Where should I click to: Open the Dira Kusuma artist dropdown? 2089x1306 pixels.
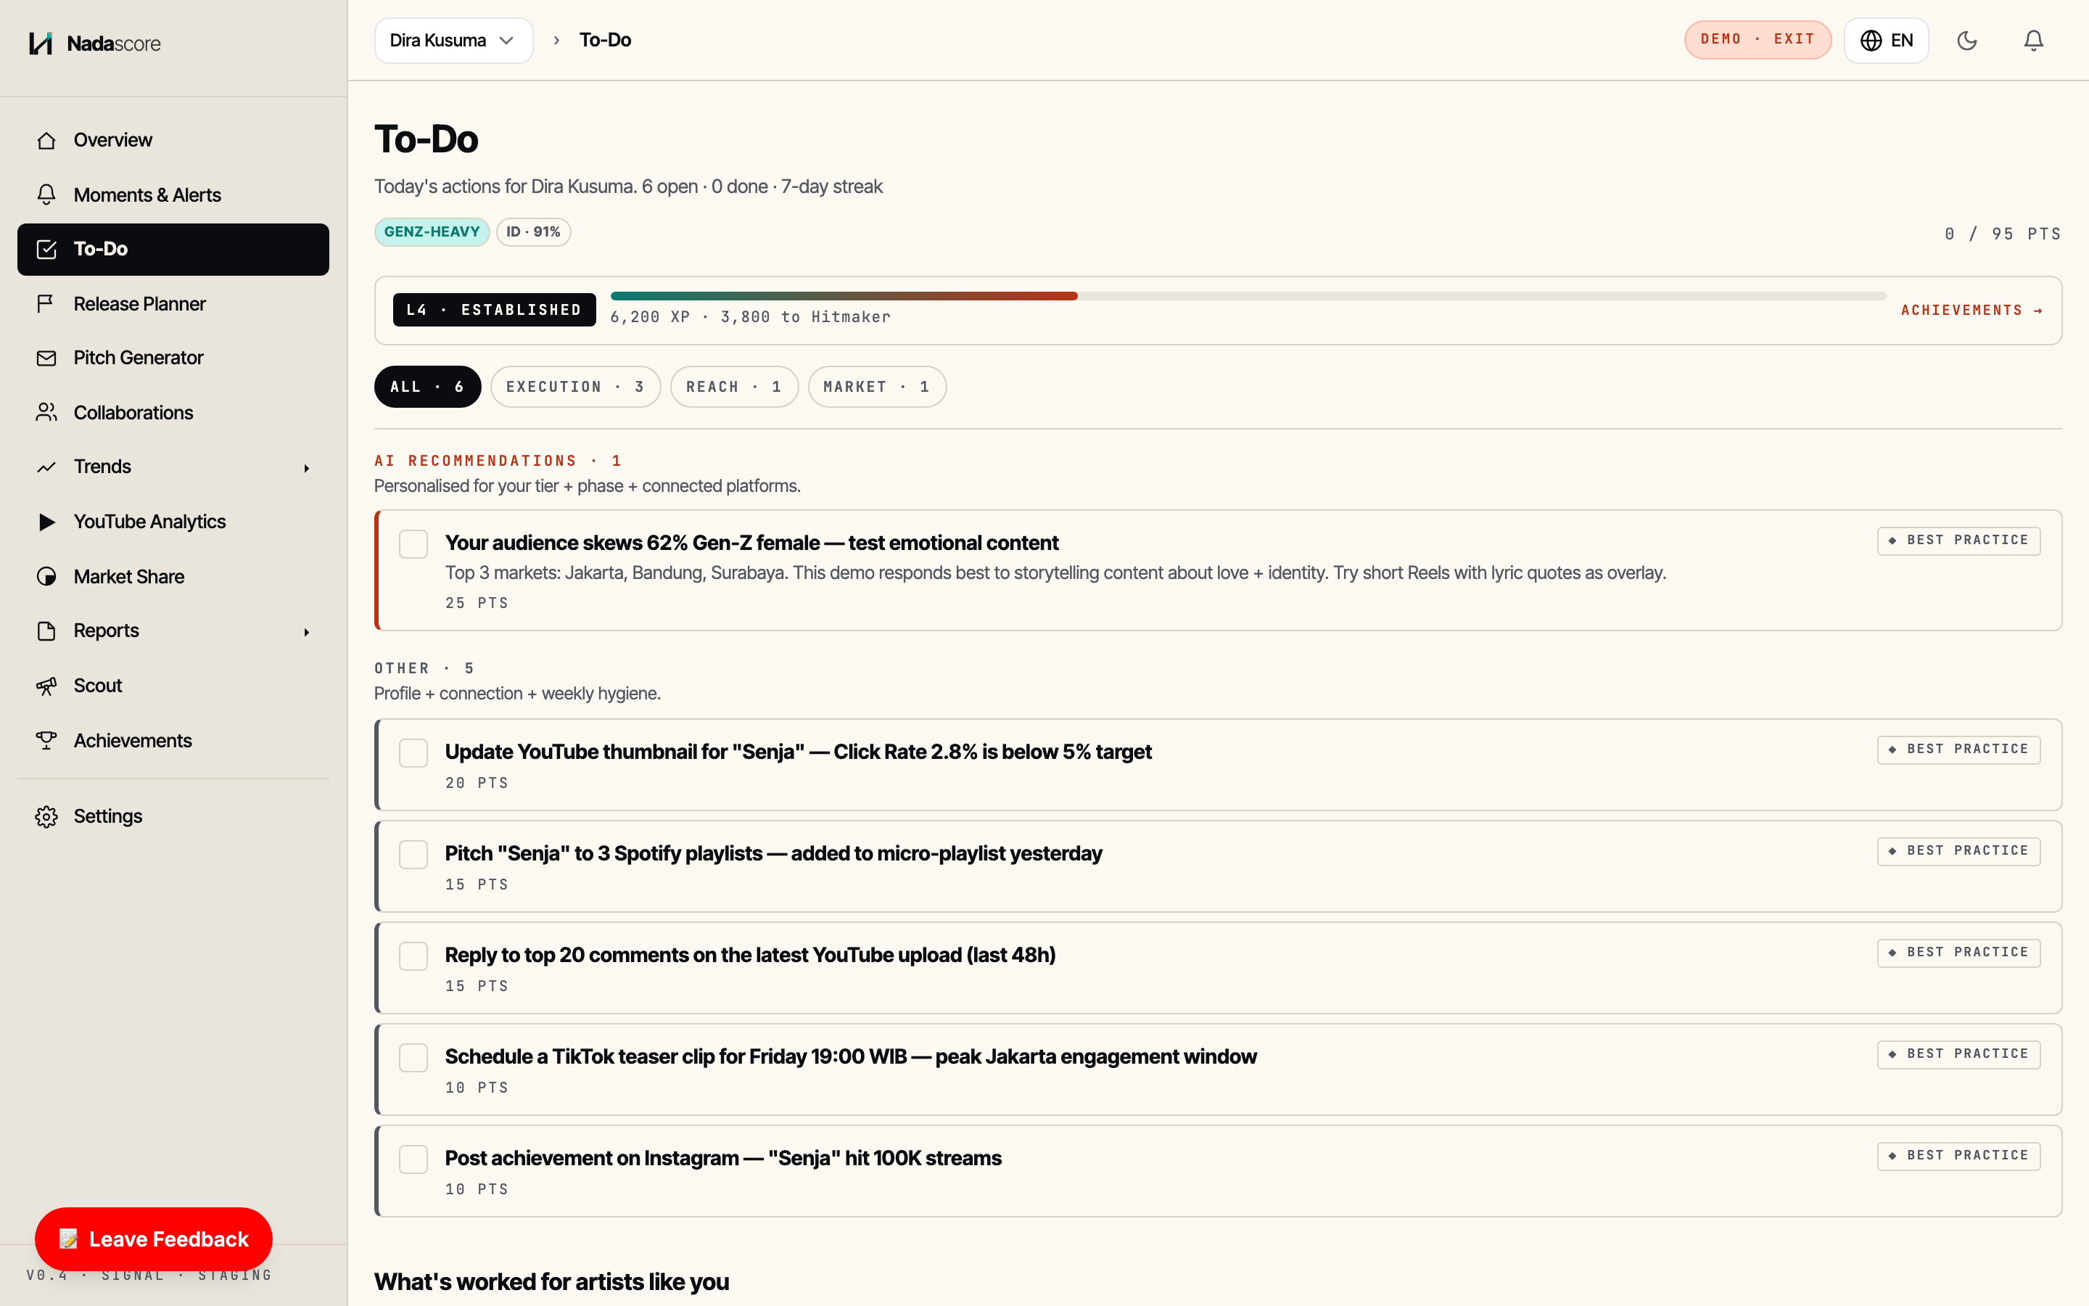click(x=453, y=41)
